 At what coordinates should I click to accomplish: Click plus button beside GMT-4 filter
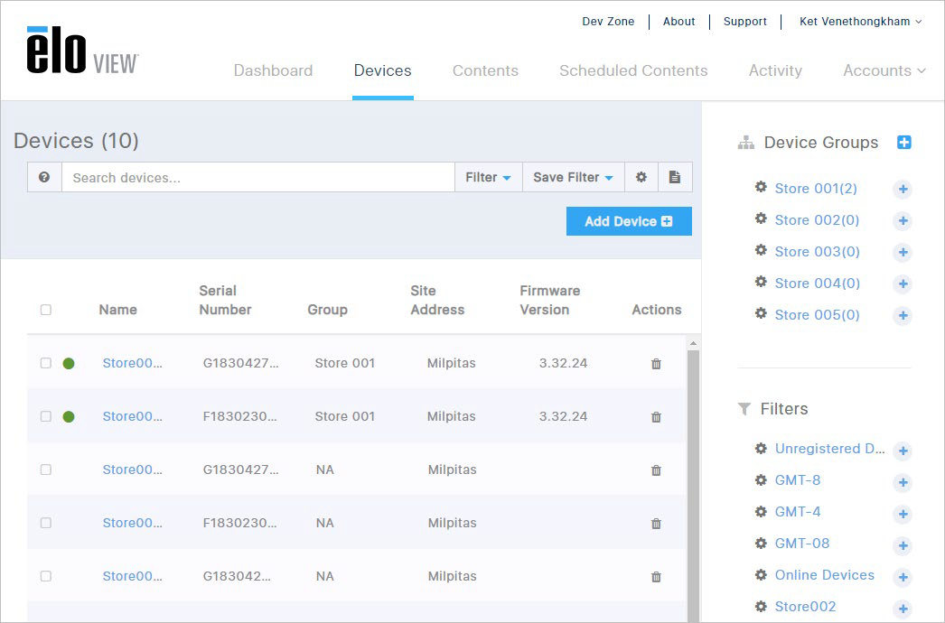coord(903,514)
